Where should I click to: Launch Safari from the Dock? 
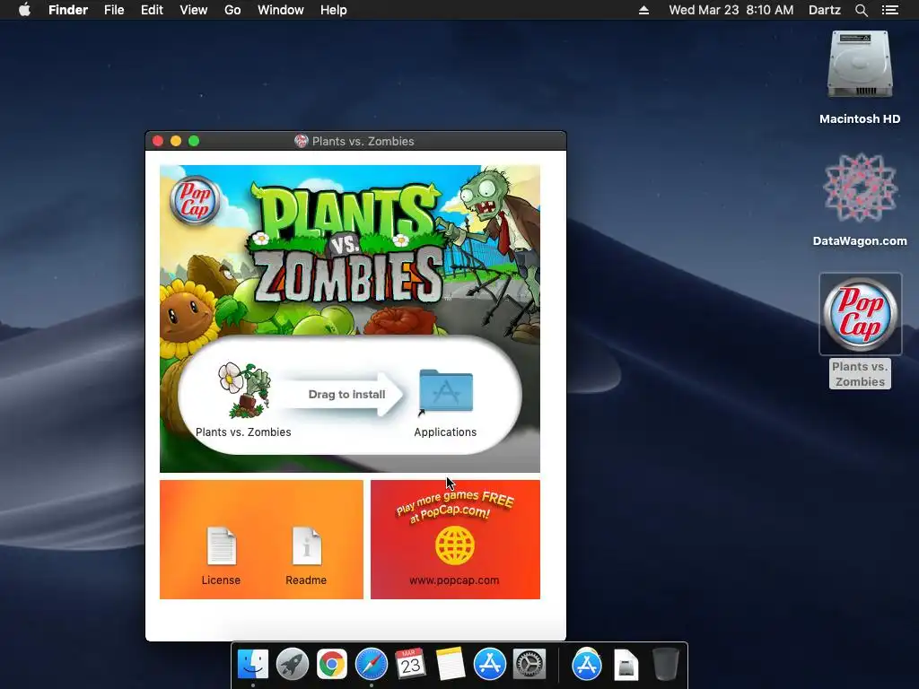[372, 665]
